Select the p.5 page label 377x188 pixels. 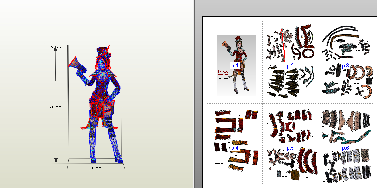pyautogui.click(x=290, y=148)
